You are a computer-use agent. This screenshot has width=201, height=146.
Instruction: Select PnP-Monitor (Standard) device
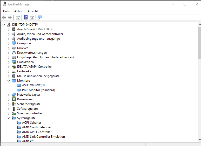38,90
